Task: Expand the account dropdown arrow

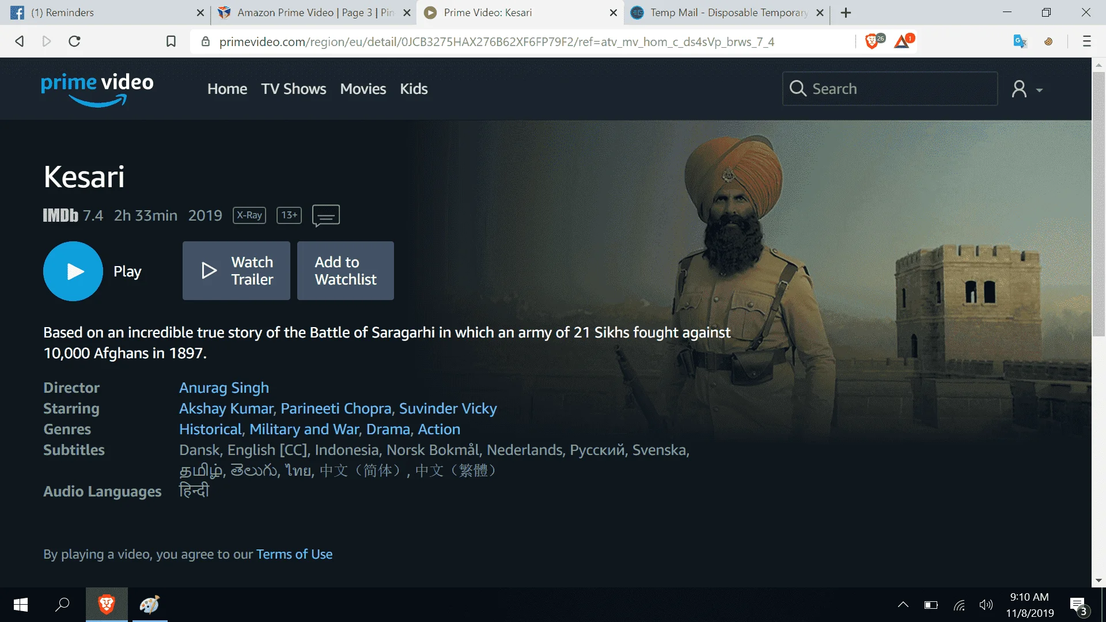Action: coord(1039,90)
